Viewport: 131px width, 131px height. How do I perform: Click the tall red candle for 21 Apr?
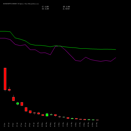pyautogui.click(x=5, y=79)
